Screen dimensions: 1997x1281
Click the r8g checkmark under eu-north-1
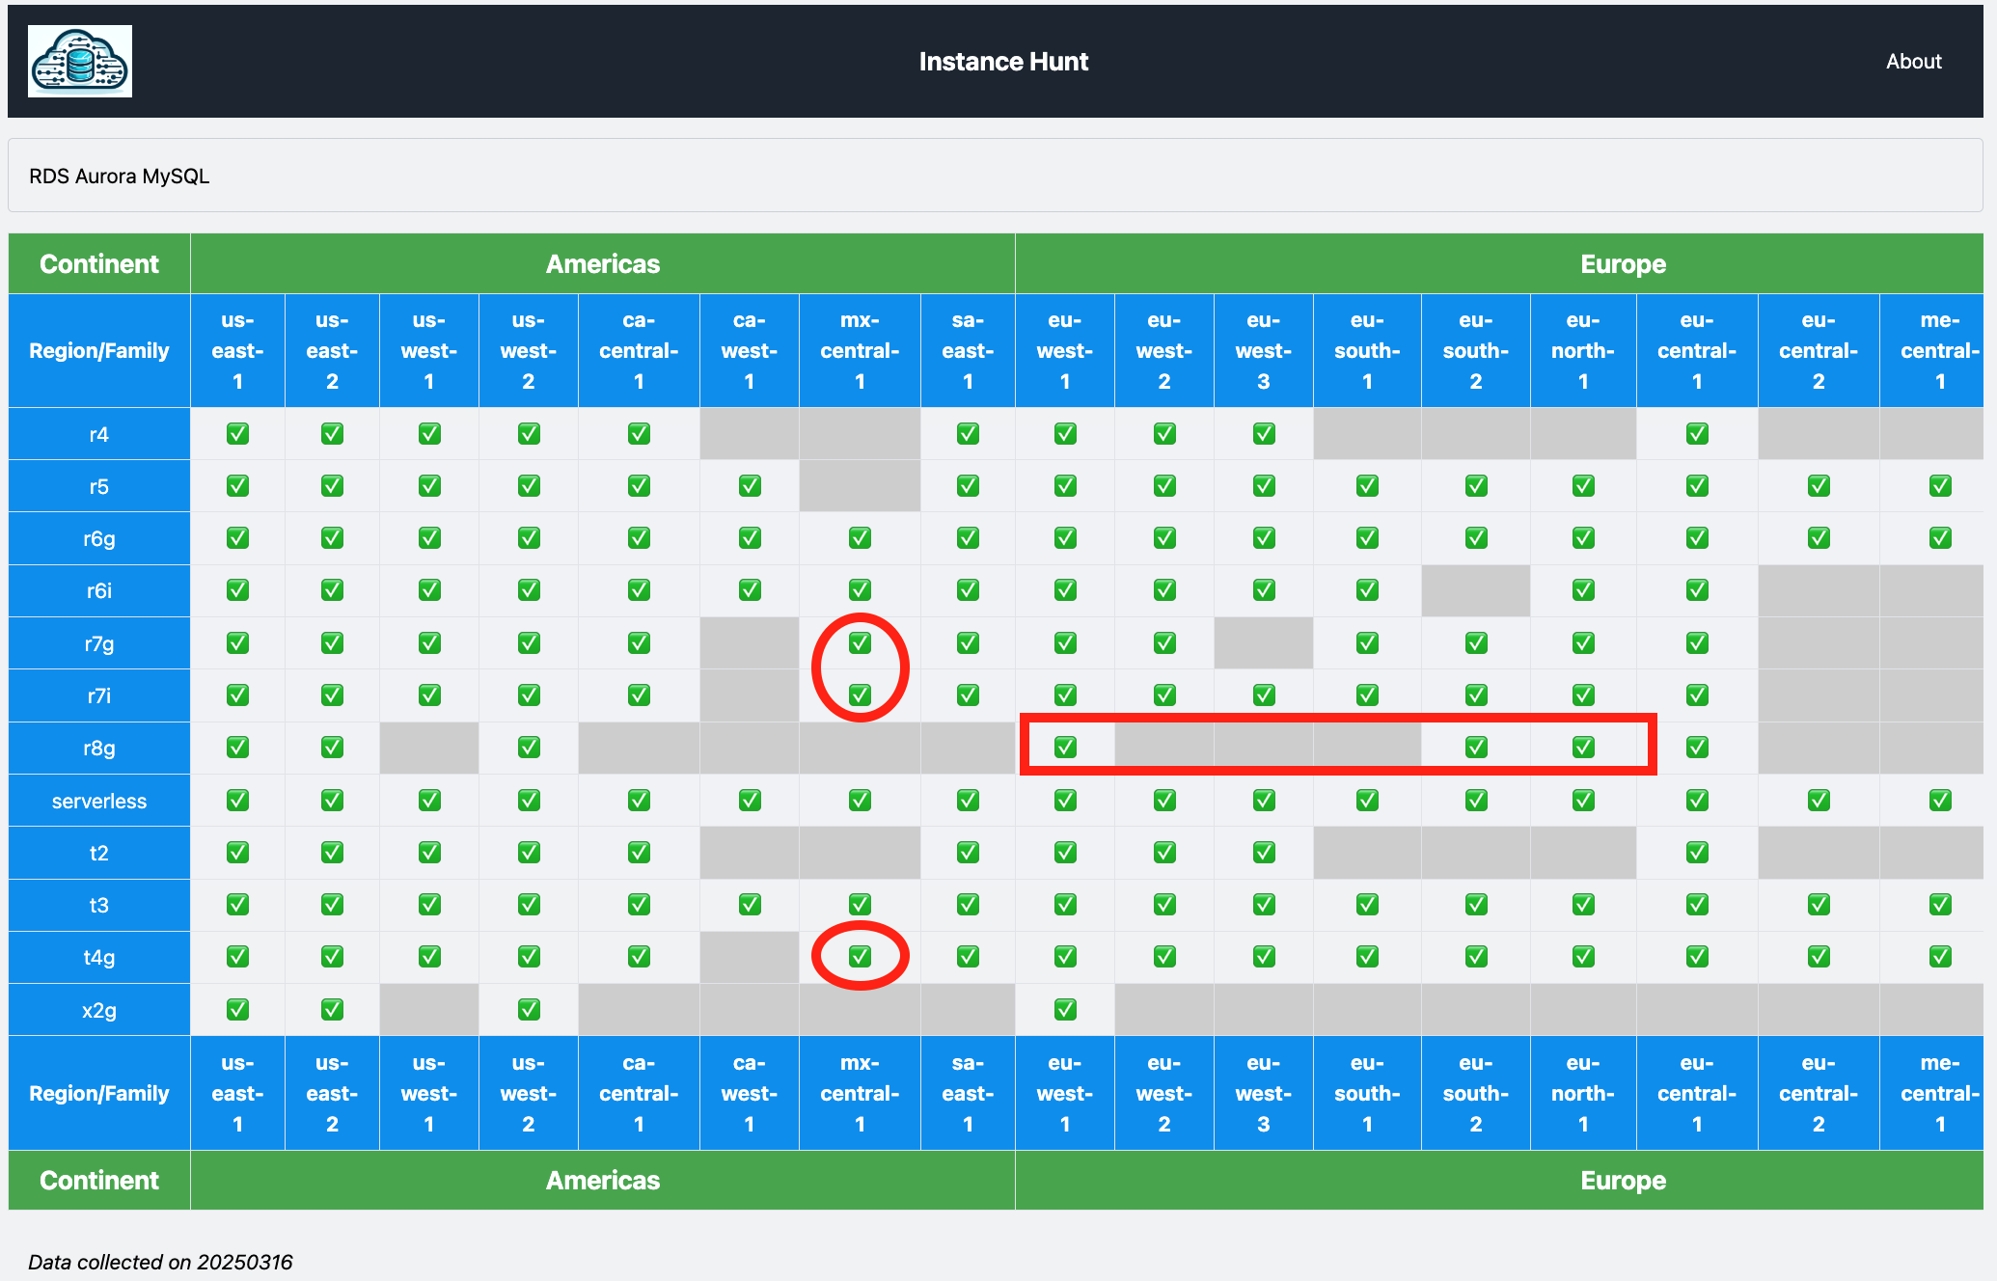click(x=1583, y=747)
